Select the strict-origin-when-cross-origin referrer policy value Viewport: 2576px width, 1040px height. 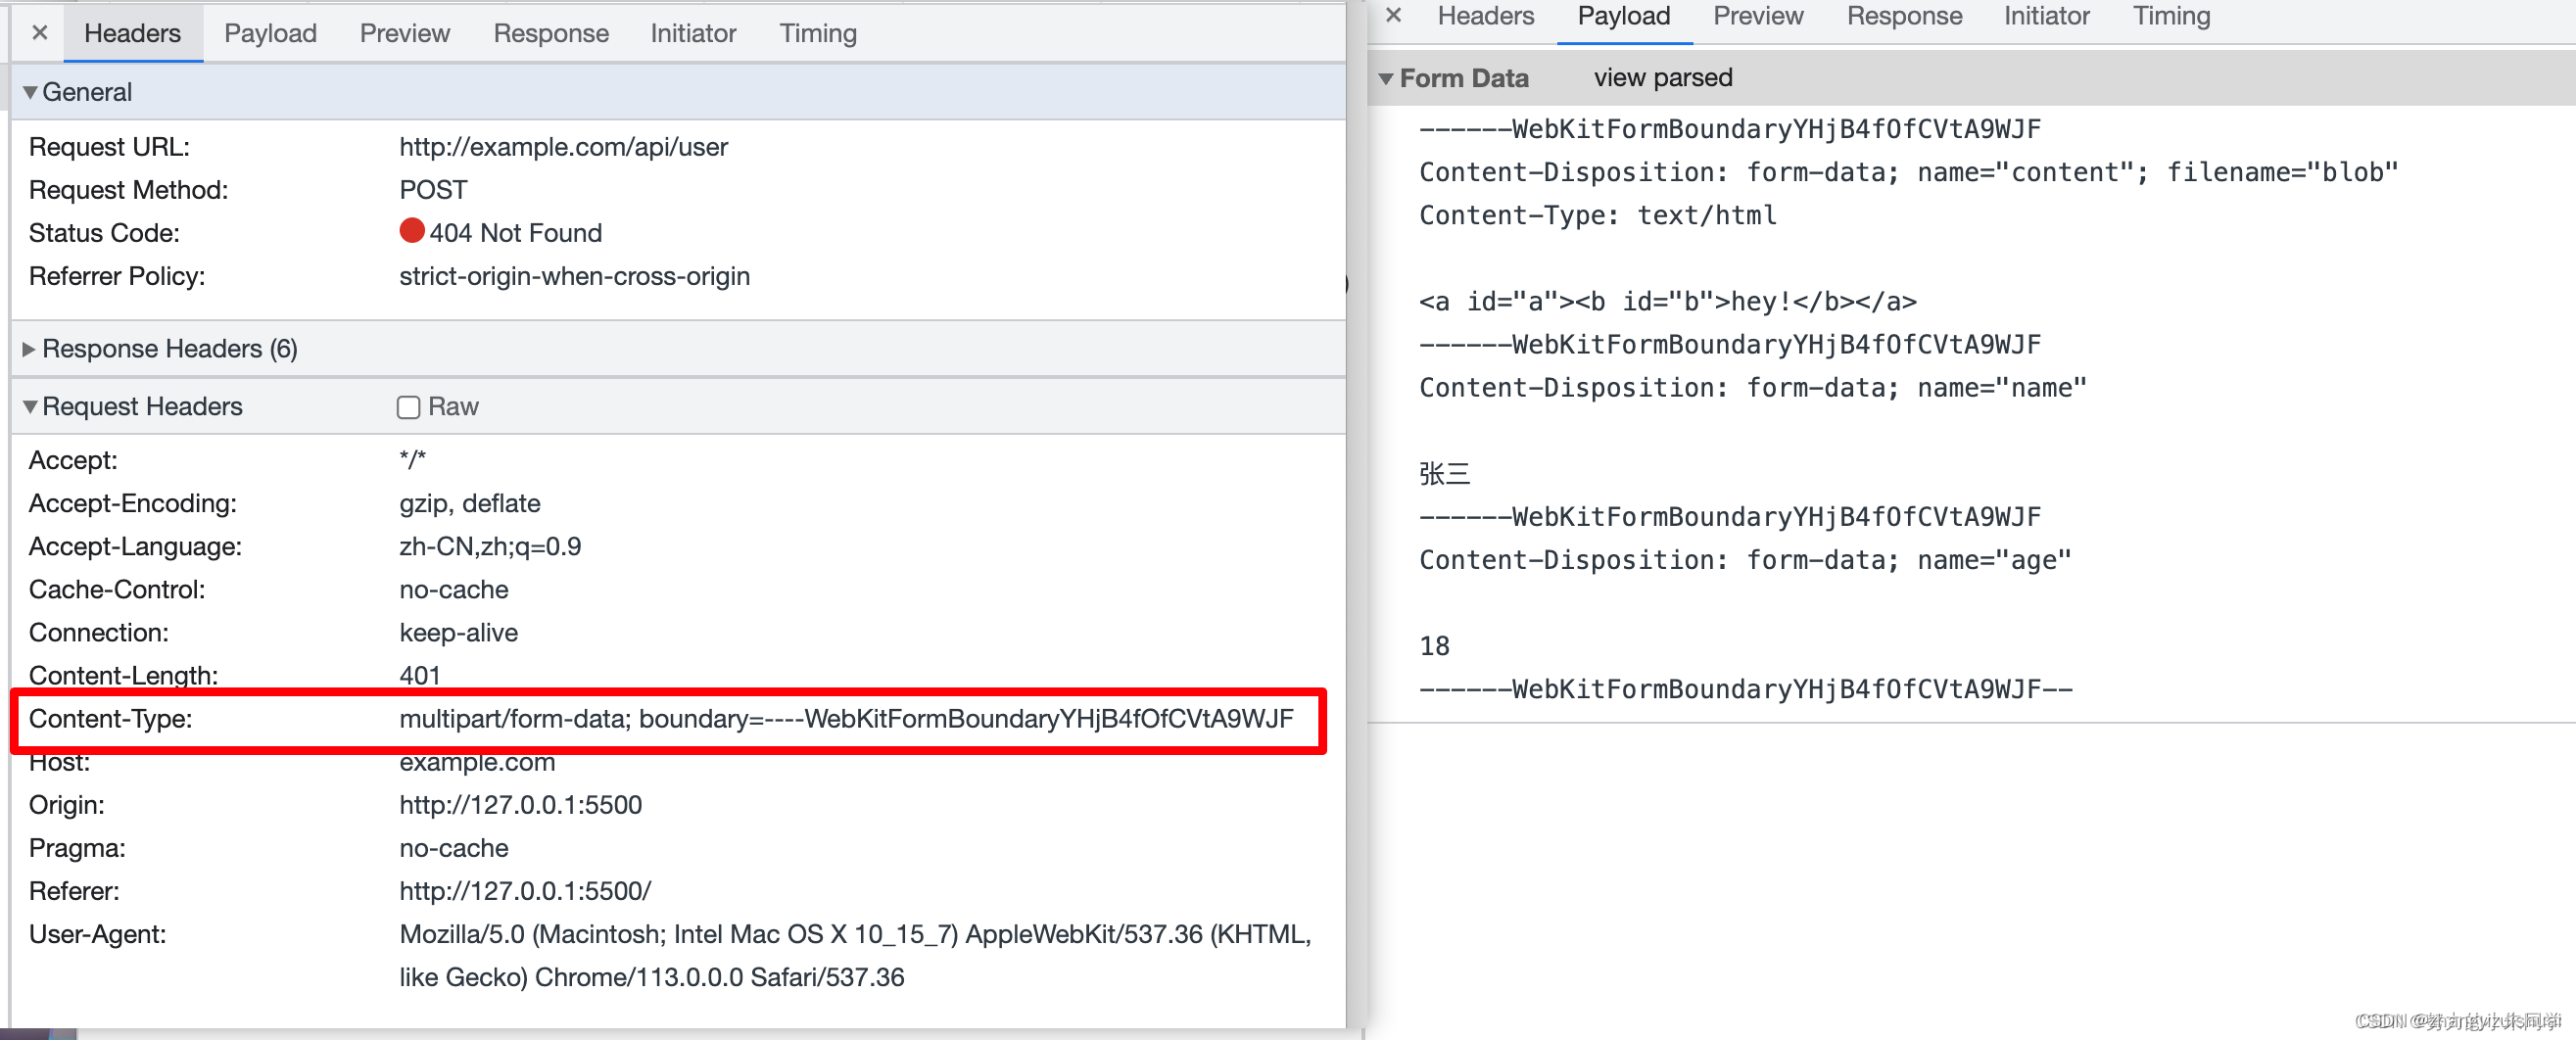pyautogui.click(x=574, y=276)
